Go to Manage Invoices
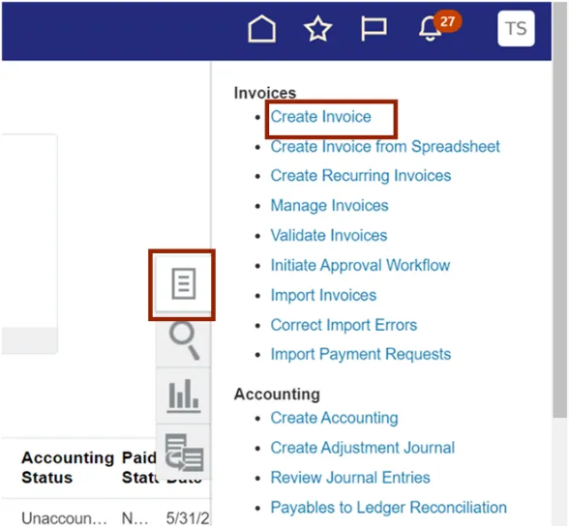This screenshot has width=569, height=528. coord(329,206)
